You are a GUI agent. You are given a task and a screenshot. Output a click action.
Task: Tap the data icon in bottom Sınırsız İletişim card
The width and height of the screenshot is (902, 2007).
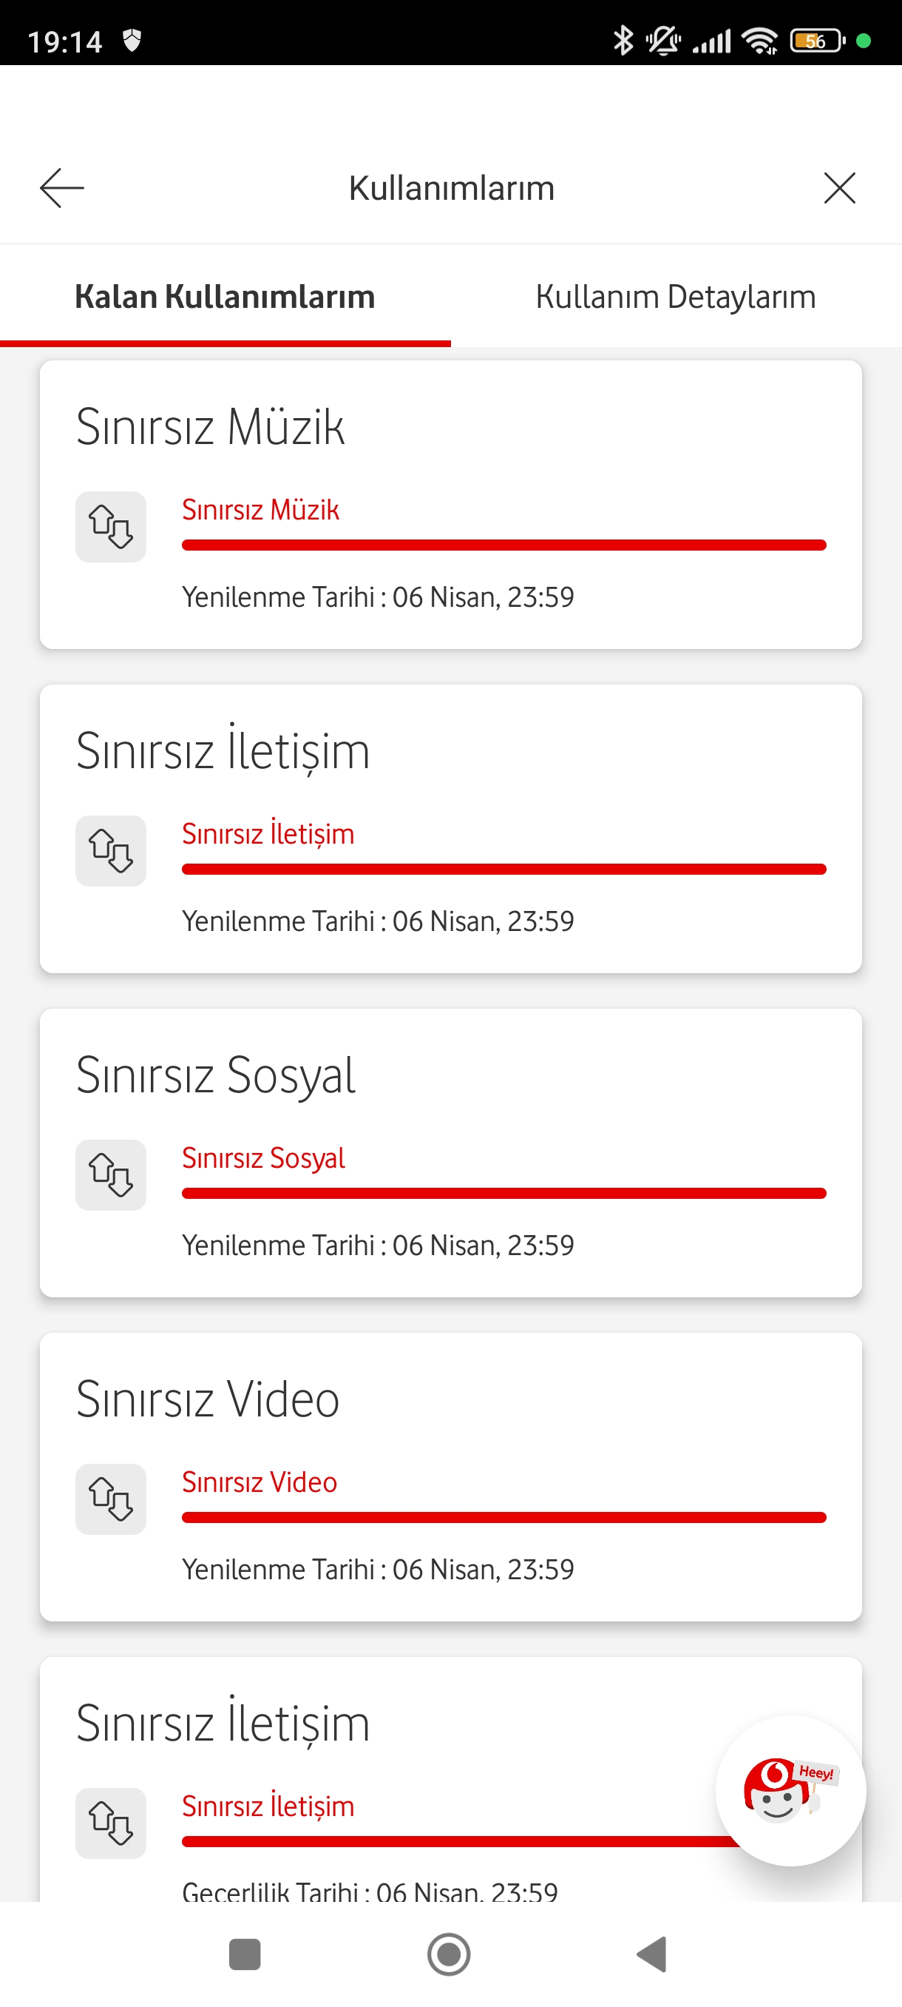pyautogui.click(x=110, y=1823)
